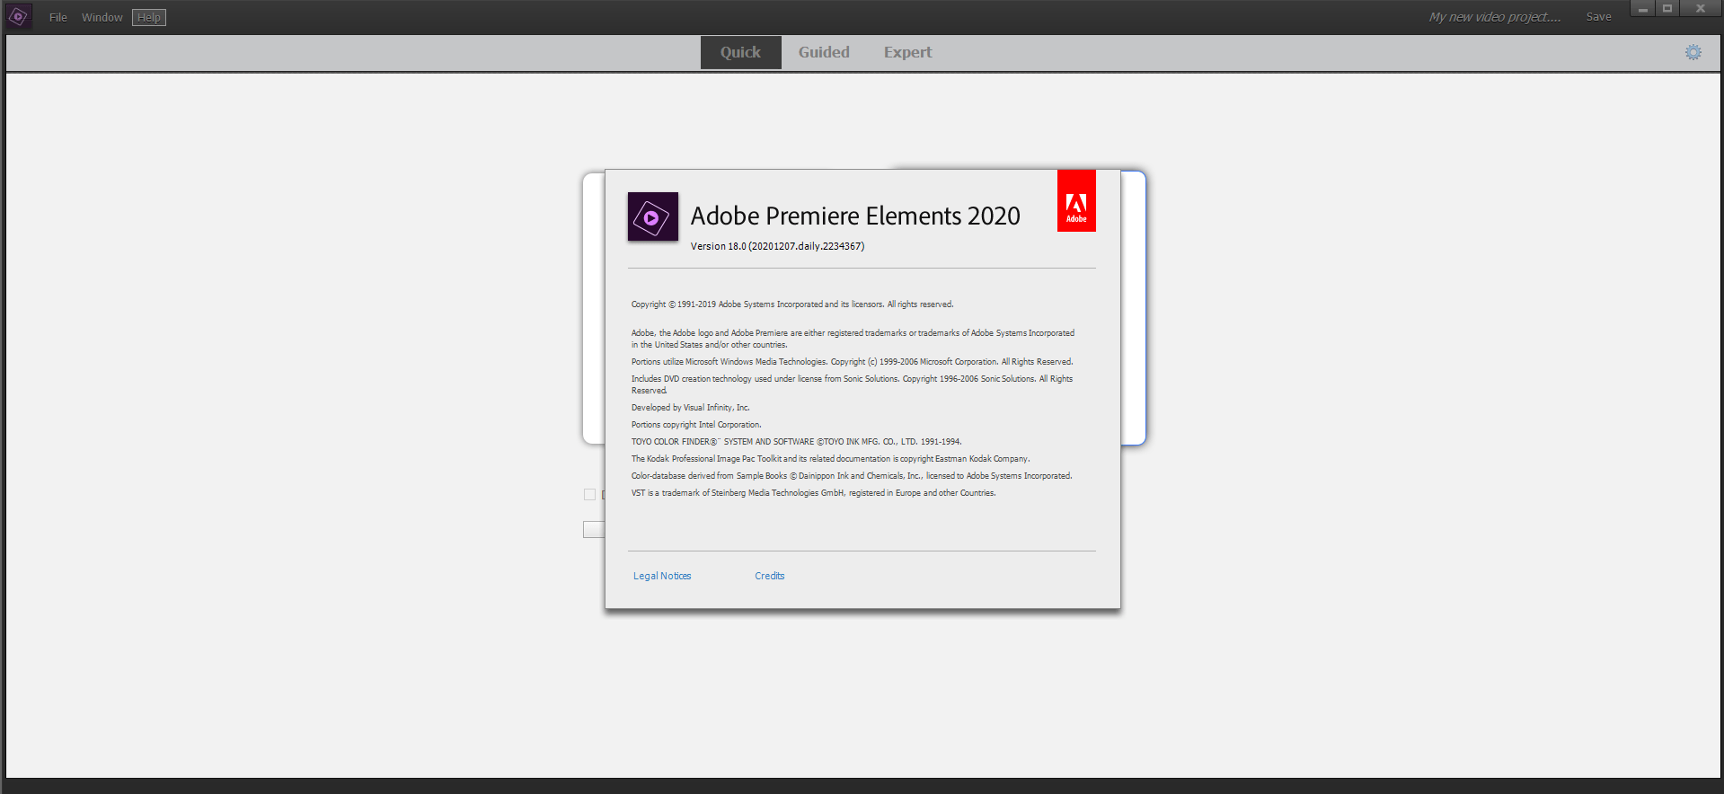Click the Premiere Elements logo in About dialog
Viewport: 1724px width, 794px height.
[x=653, y=216]
